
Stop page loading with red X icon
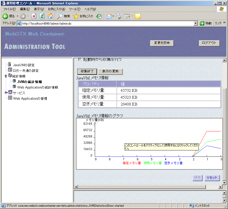tap(34, 16)
